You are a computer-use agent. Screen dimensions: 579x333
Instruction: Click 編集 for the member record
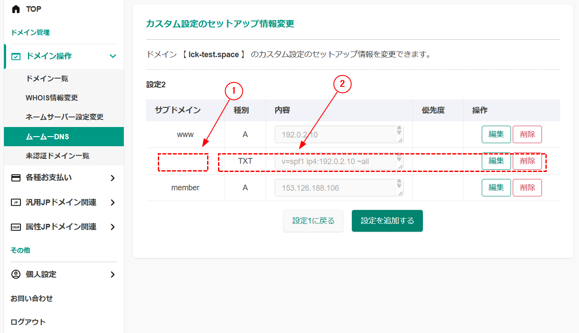tap(496, 188)
